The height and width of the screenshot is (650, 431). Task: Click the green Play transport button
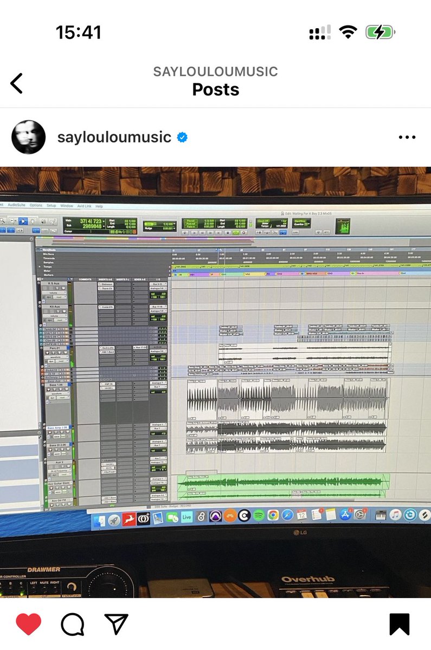pos(236,232)
